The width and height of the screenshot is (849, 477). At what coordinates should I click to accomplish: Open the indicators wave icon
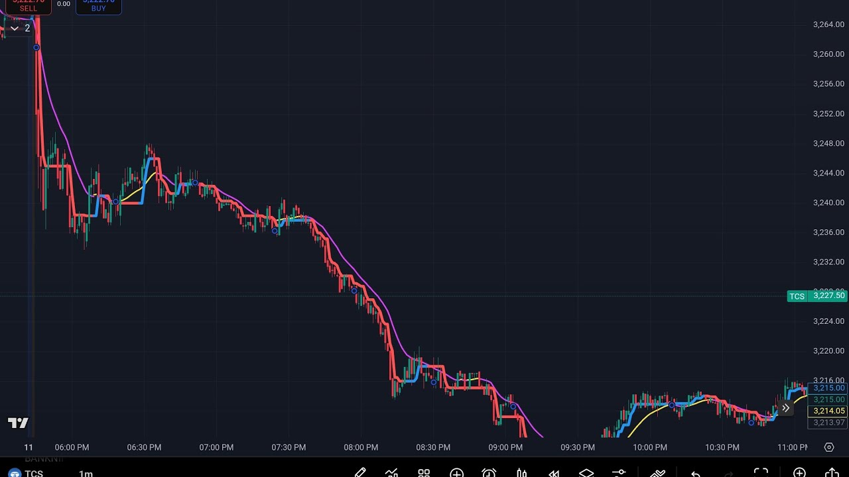[x=657, y=473]
